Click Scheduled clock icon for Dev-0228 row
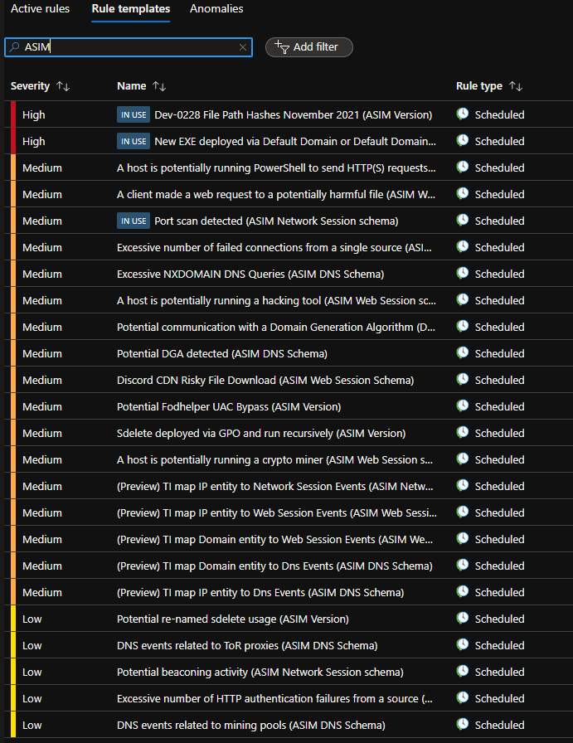 pyautogui.click(x=463, y=114)
